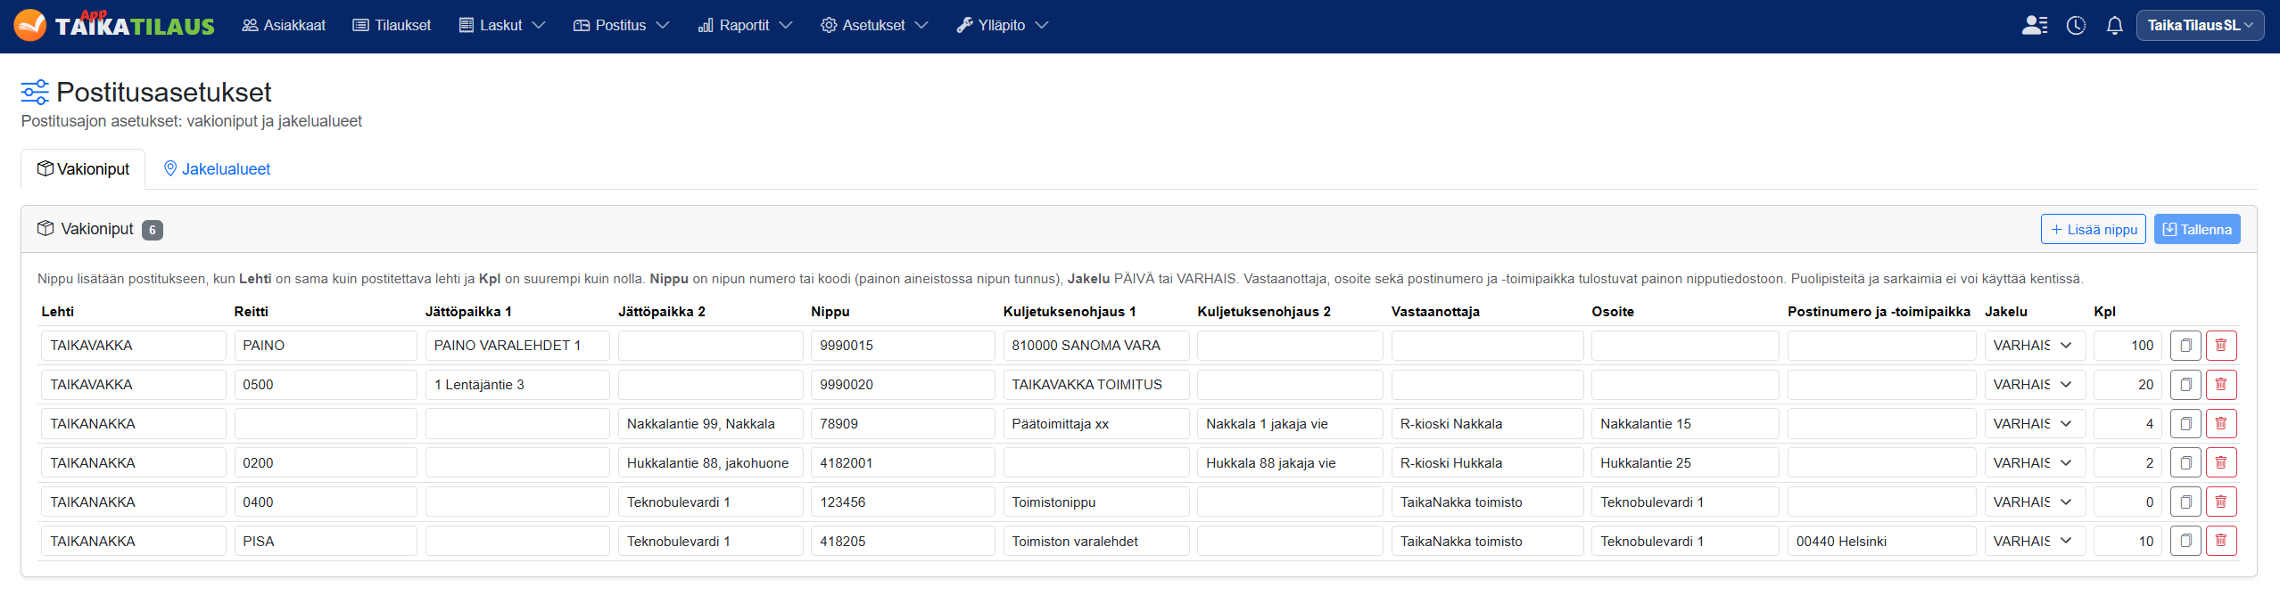This screenshot has width=2280, height=612.
Task: Click the Tallenna button
Action: click(x=2197, y=229)
